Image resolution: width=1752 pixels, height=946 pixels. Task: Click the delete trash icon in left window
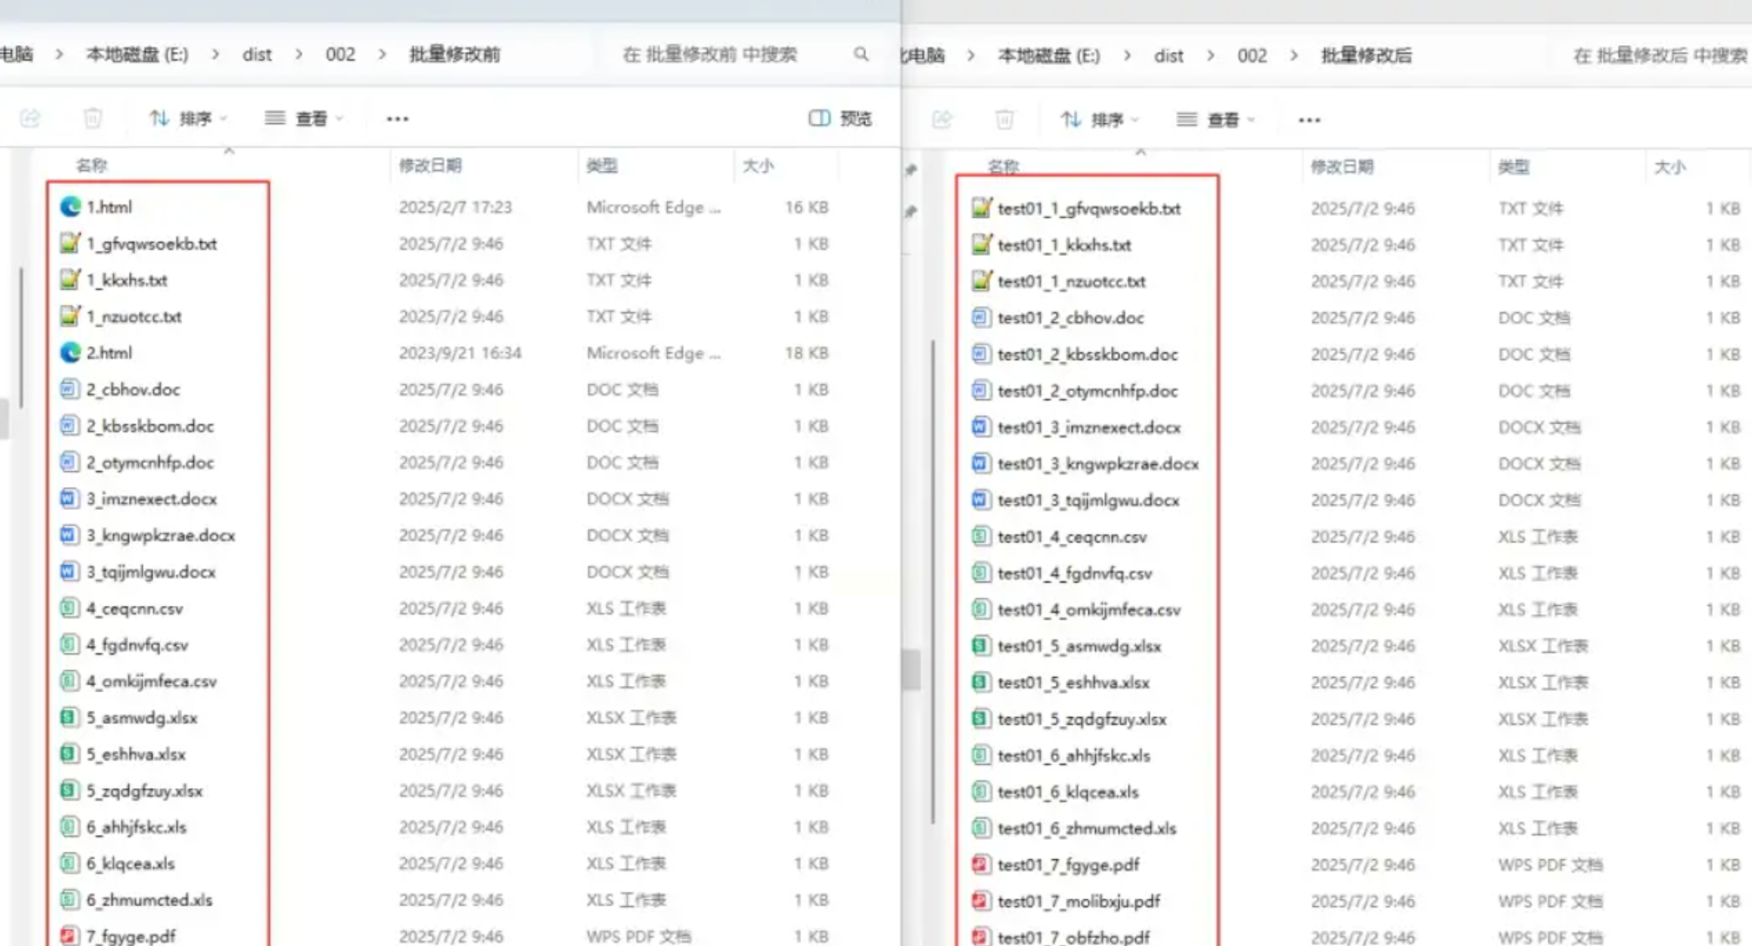93,118
